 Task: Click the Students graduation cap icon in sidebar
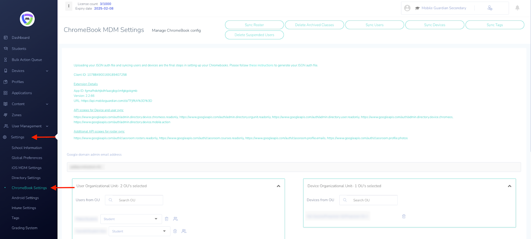[5, 49]
